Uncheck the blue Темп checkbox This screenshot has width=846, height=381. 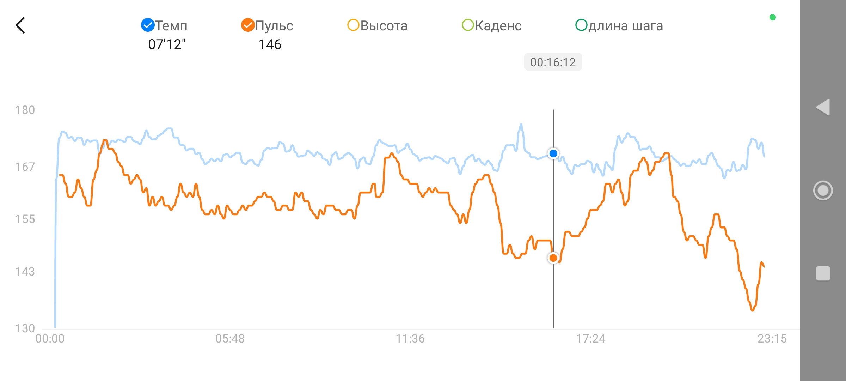tap(148, 25)
